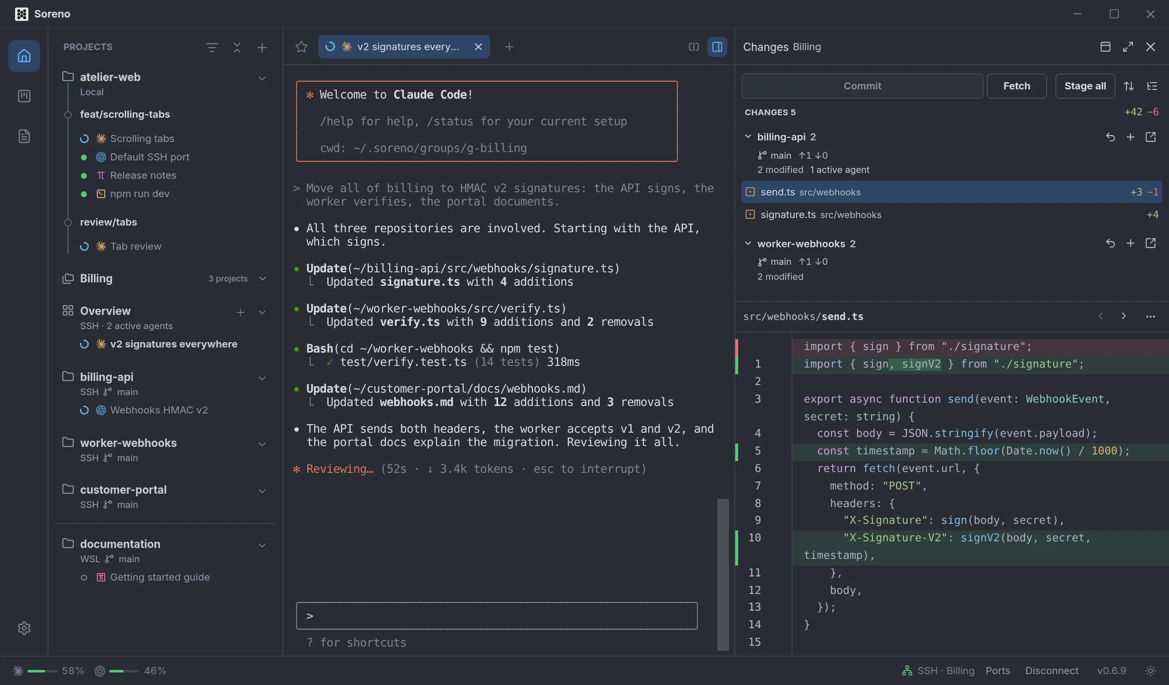The height and width of the screenshot is (685, 1169).
Task: Select the v2 signatures session tab
Action: [x=404, y=47]
